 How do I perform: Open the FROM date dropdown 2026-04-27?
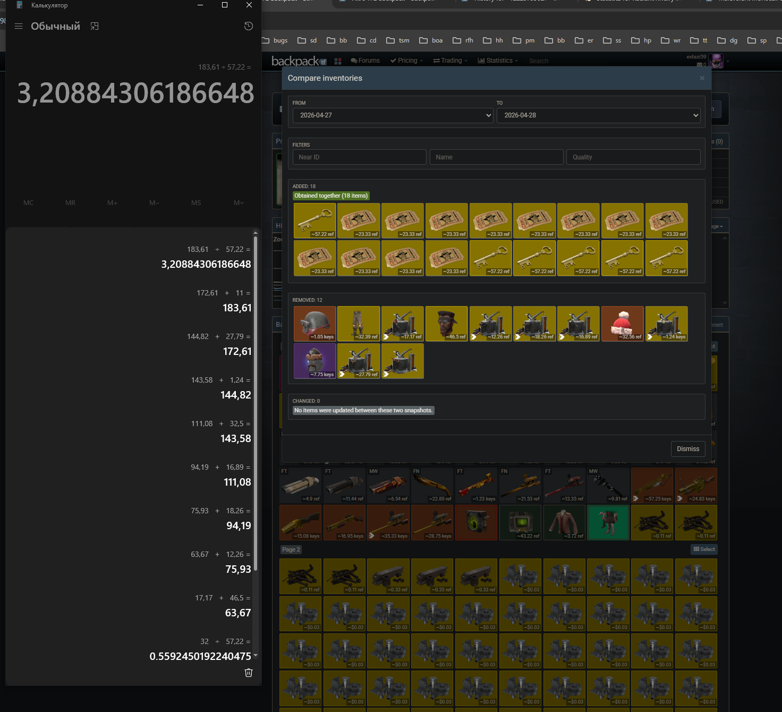tap(393, 115)
